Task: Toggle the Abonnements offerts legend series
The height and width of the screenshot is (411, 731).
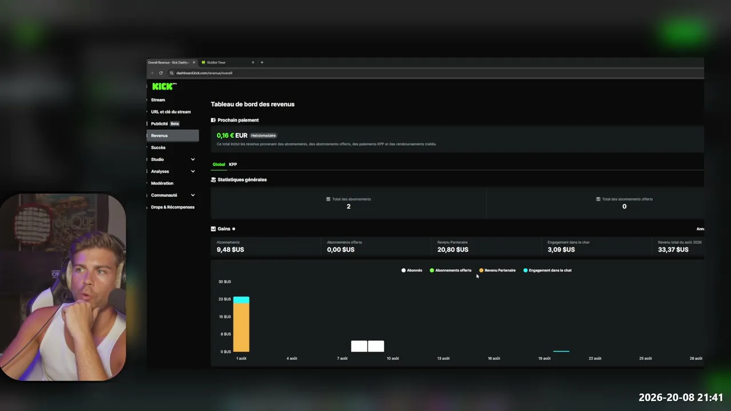Action: point(451,271)
